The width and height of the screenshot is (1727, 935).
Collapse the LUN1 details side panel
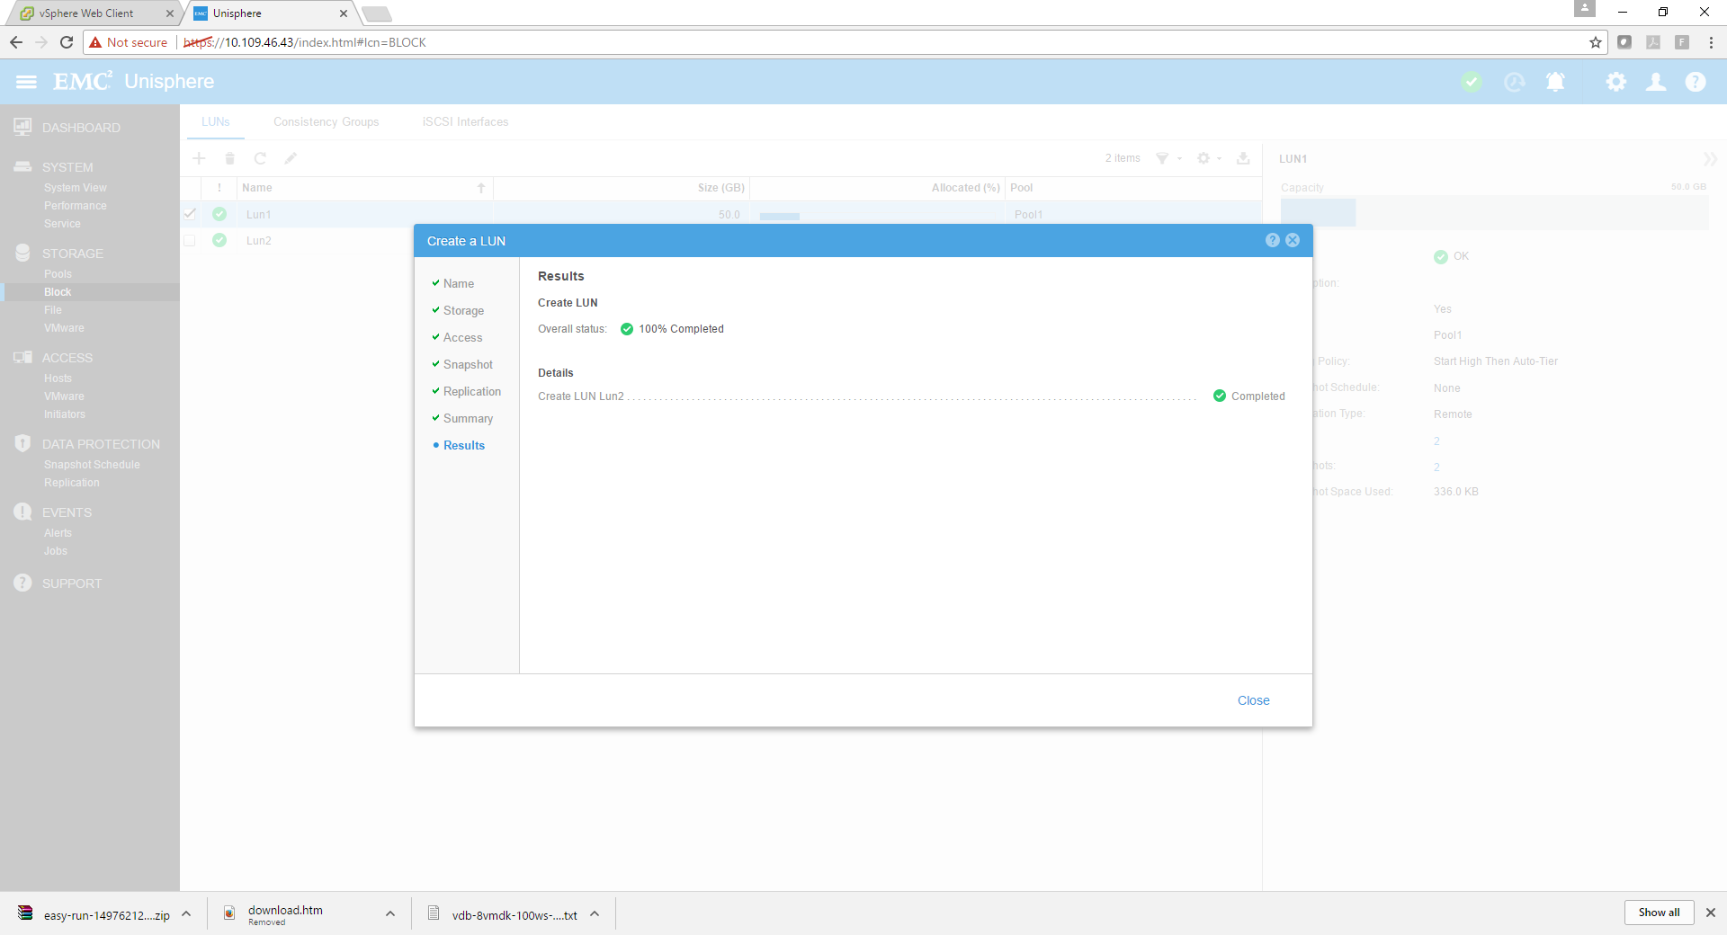tap(1709, 159)
